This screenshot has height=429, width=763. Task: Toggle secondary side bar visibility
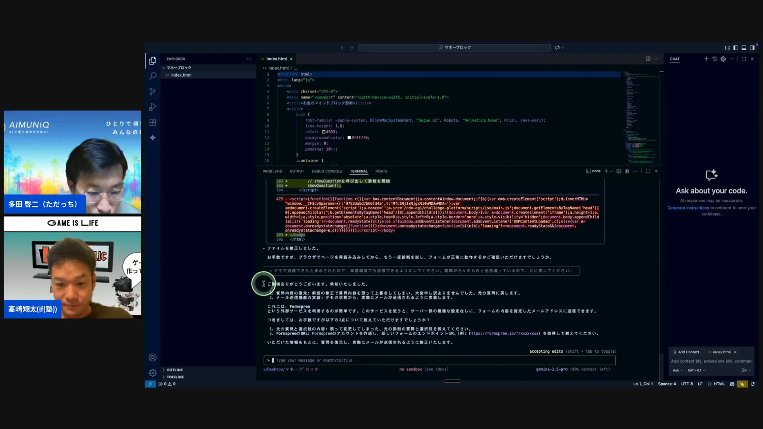coord(752,48)
